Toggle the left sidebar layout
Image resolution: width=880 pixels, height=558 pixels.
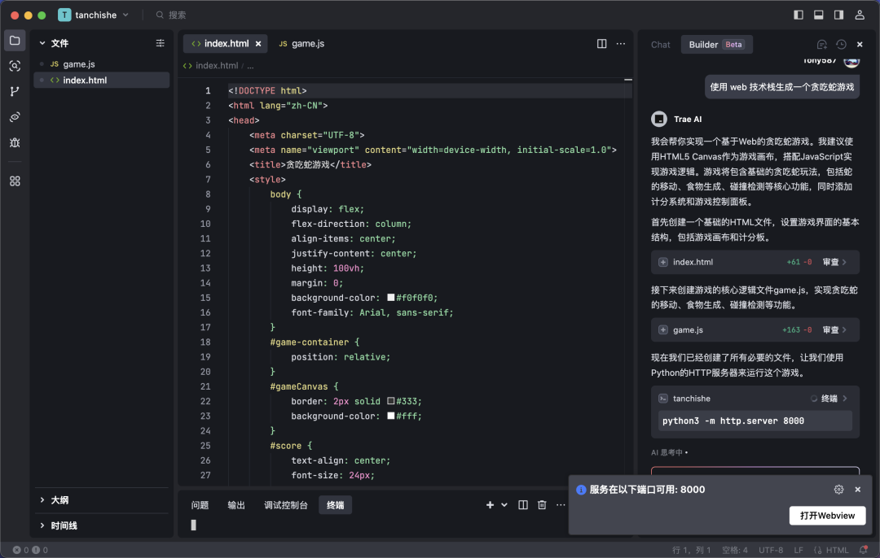(x=799, y=15)
